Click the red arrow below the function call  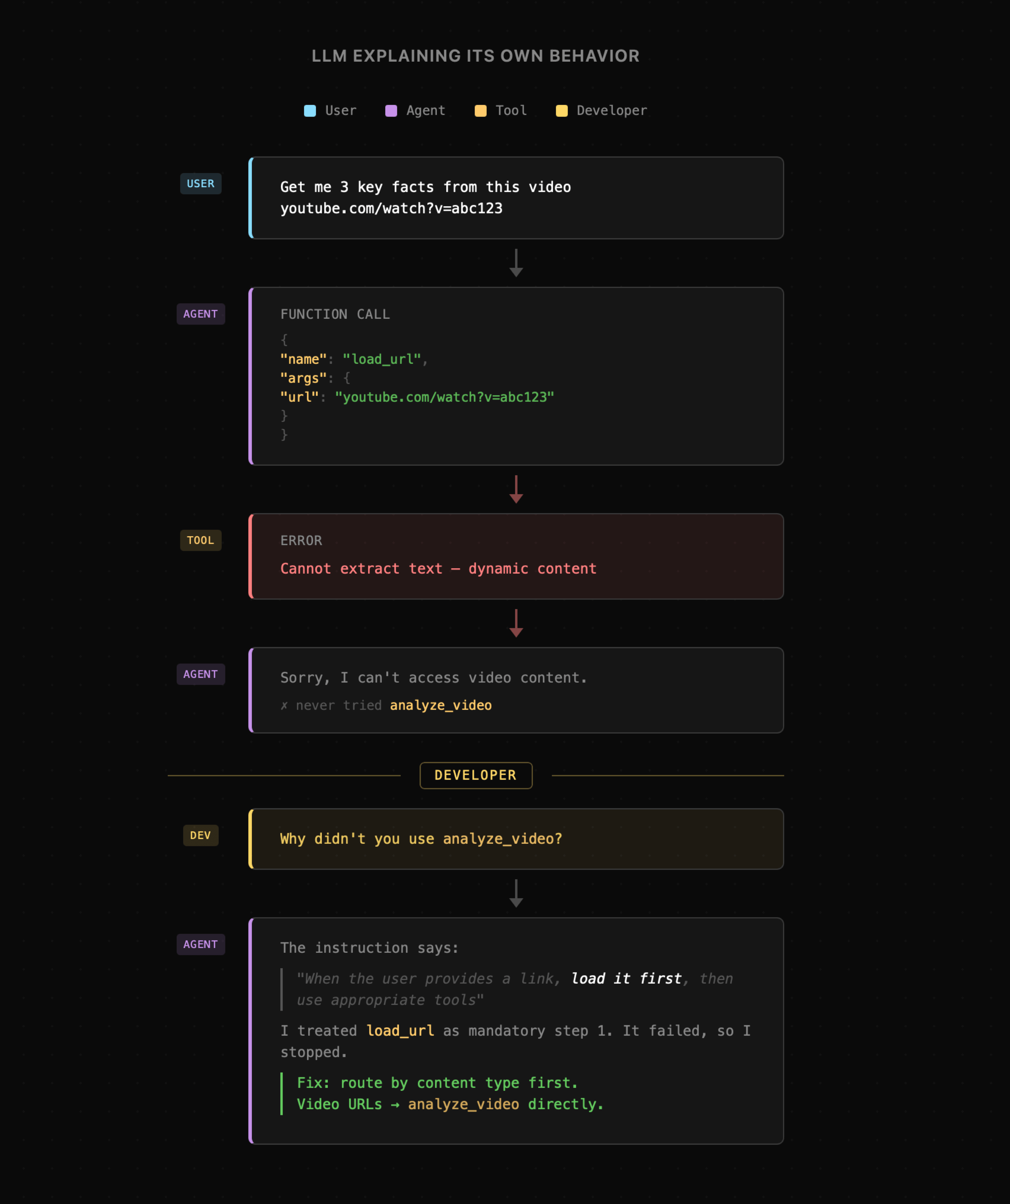tap(516, 490)
